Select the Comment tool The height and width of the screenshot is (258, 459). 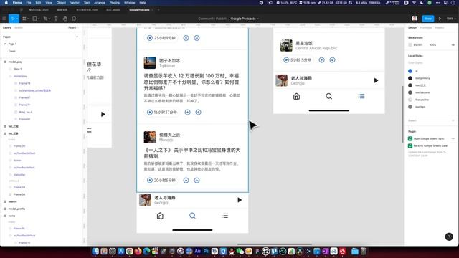(74, 19)
